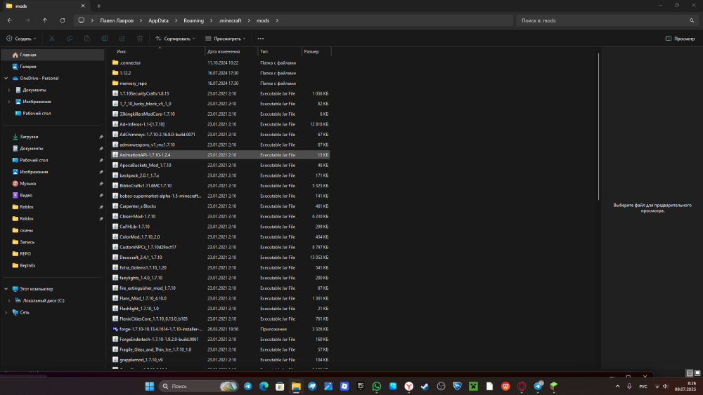Screen dimensions: 703x395
Task: Click the vertical scrollbar of file list
Action: pyautogui.click(x=598, y=126)
